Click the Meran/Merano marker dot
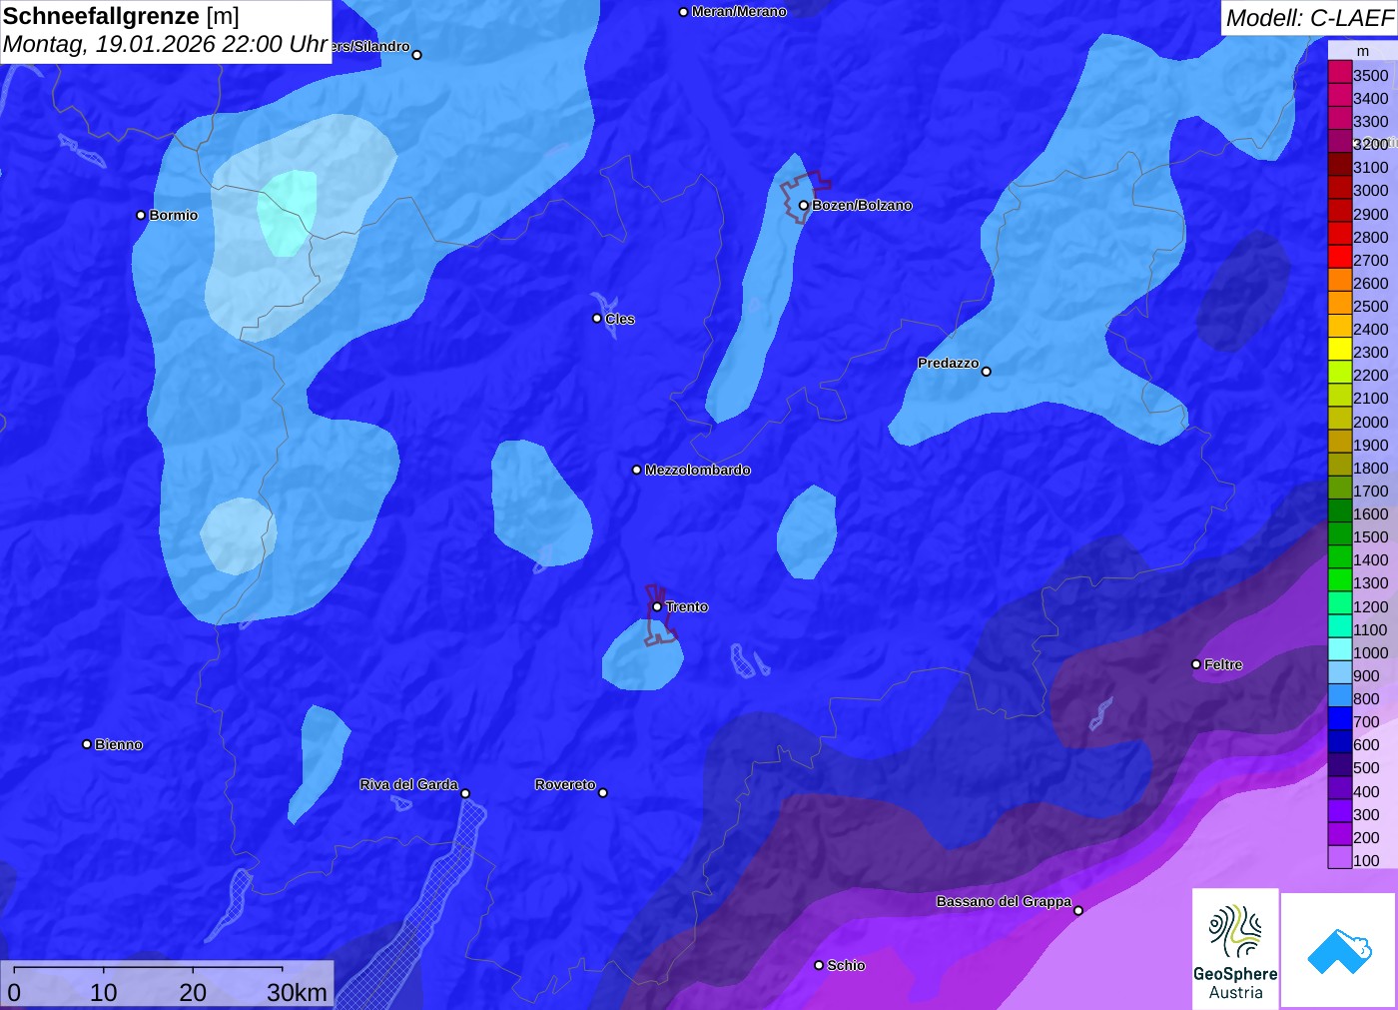The width and height of the screenshot is (1398, 1010). (x=683, y=12)
